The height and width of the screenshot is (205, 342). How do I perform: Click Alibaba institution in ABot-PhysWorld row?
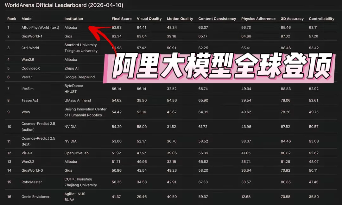coord(71,28)
